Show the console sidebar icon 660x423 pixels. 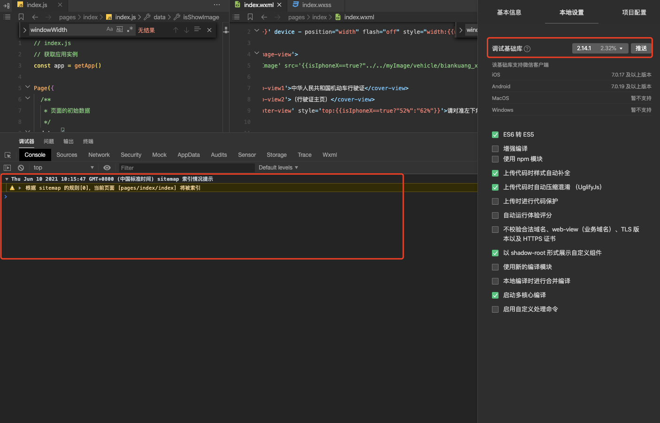(x=7, y=168)
